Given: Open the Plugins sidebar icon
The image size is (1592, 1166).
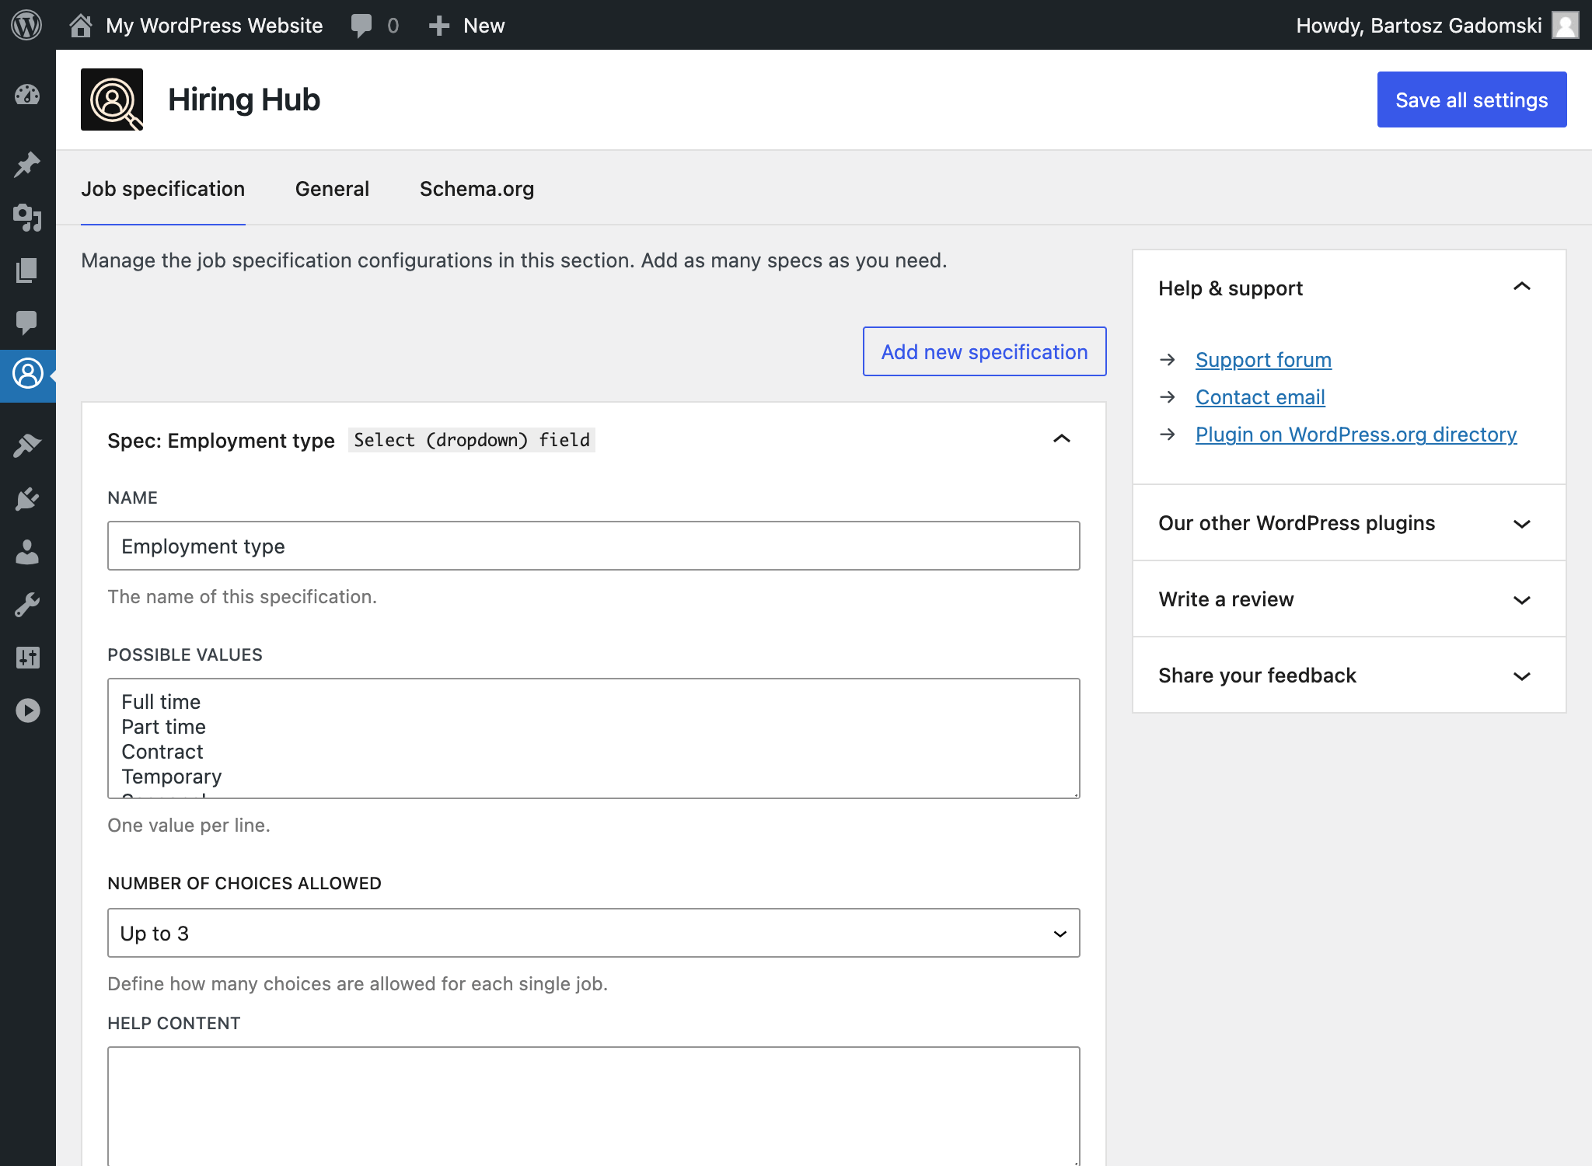Looking at the screenshot, I should click(27, 498).
